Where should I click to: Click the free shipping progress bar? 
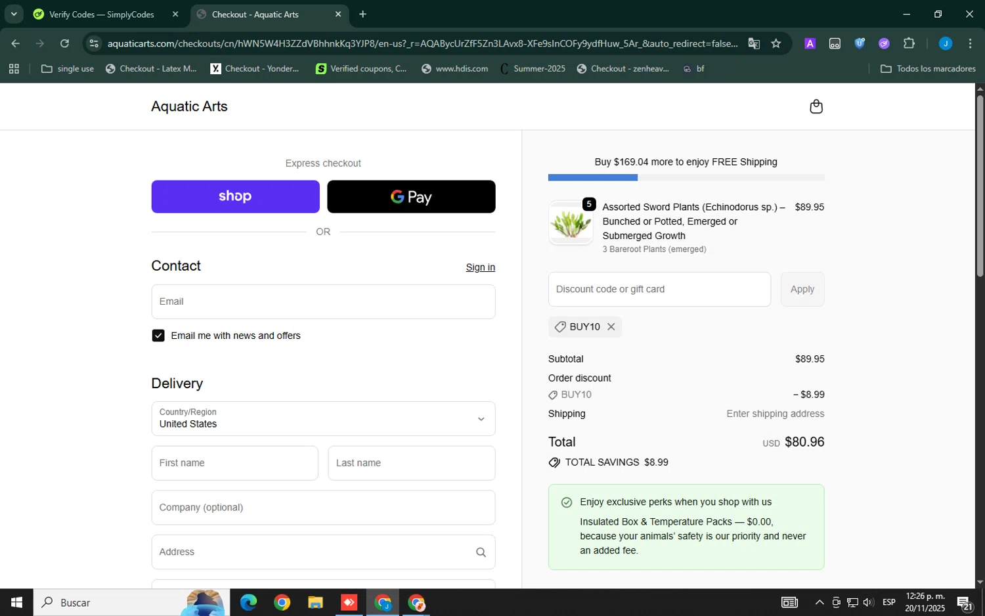click(x=686, y=177)
